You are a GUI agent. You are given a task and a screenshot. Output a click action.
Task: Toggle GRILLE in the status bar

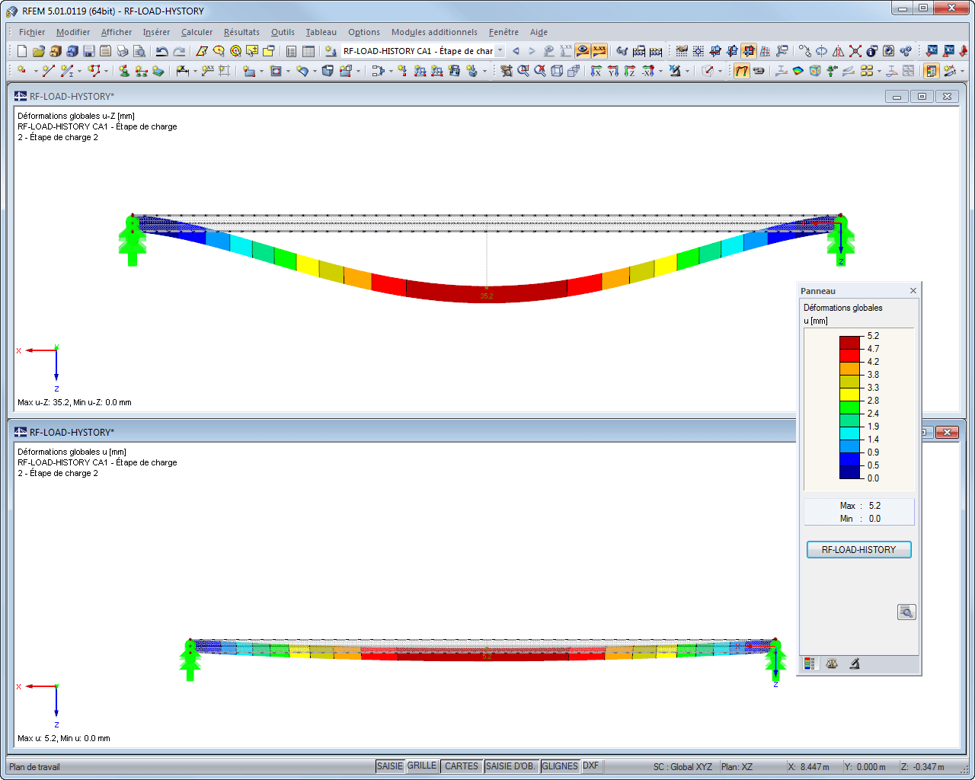pos(422,766)
